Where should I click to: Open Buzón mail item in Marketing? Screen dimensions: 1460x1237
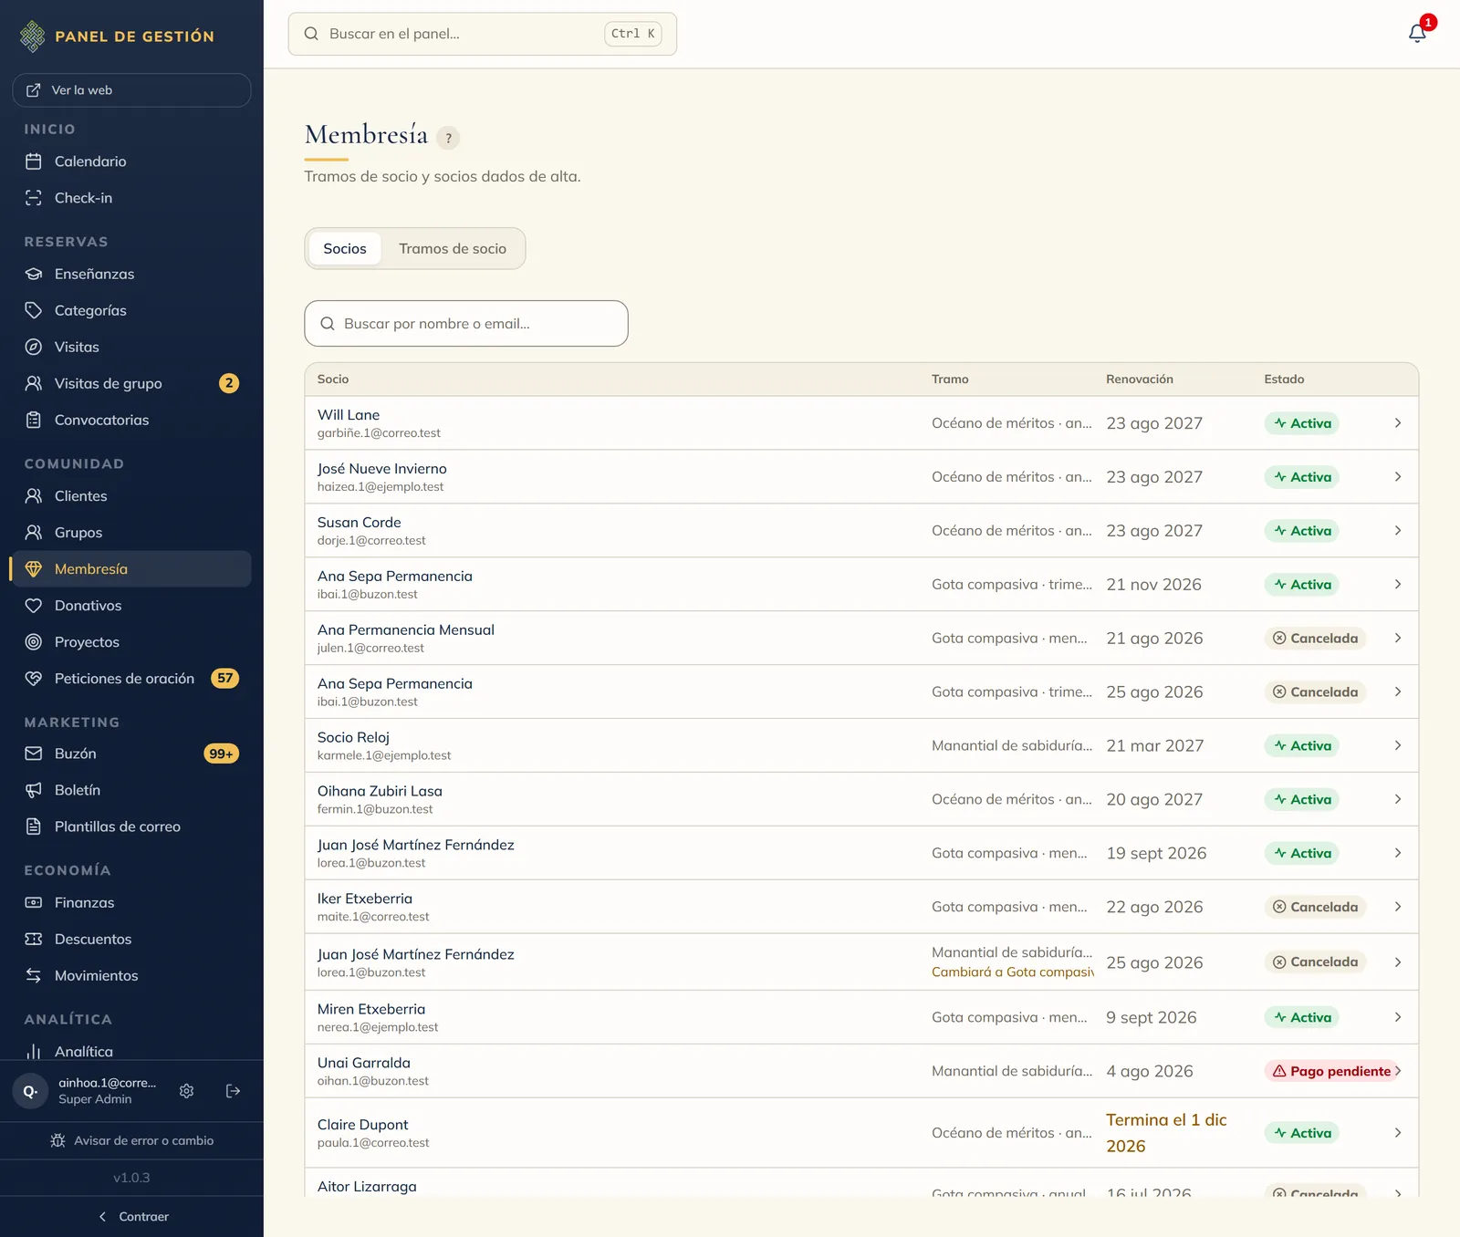(131, 754)
